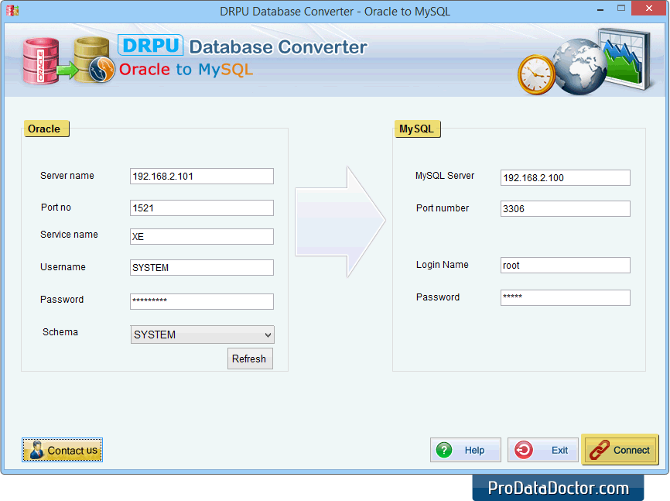Click the chart graph icon in header
Image resolution: width=670 pixels, height=501 pixels.
[624, 59]
